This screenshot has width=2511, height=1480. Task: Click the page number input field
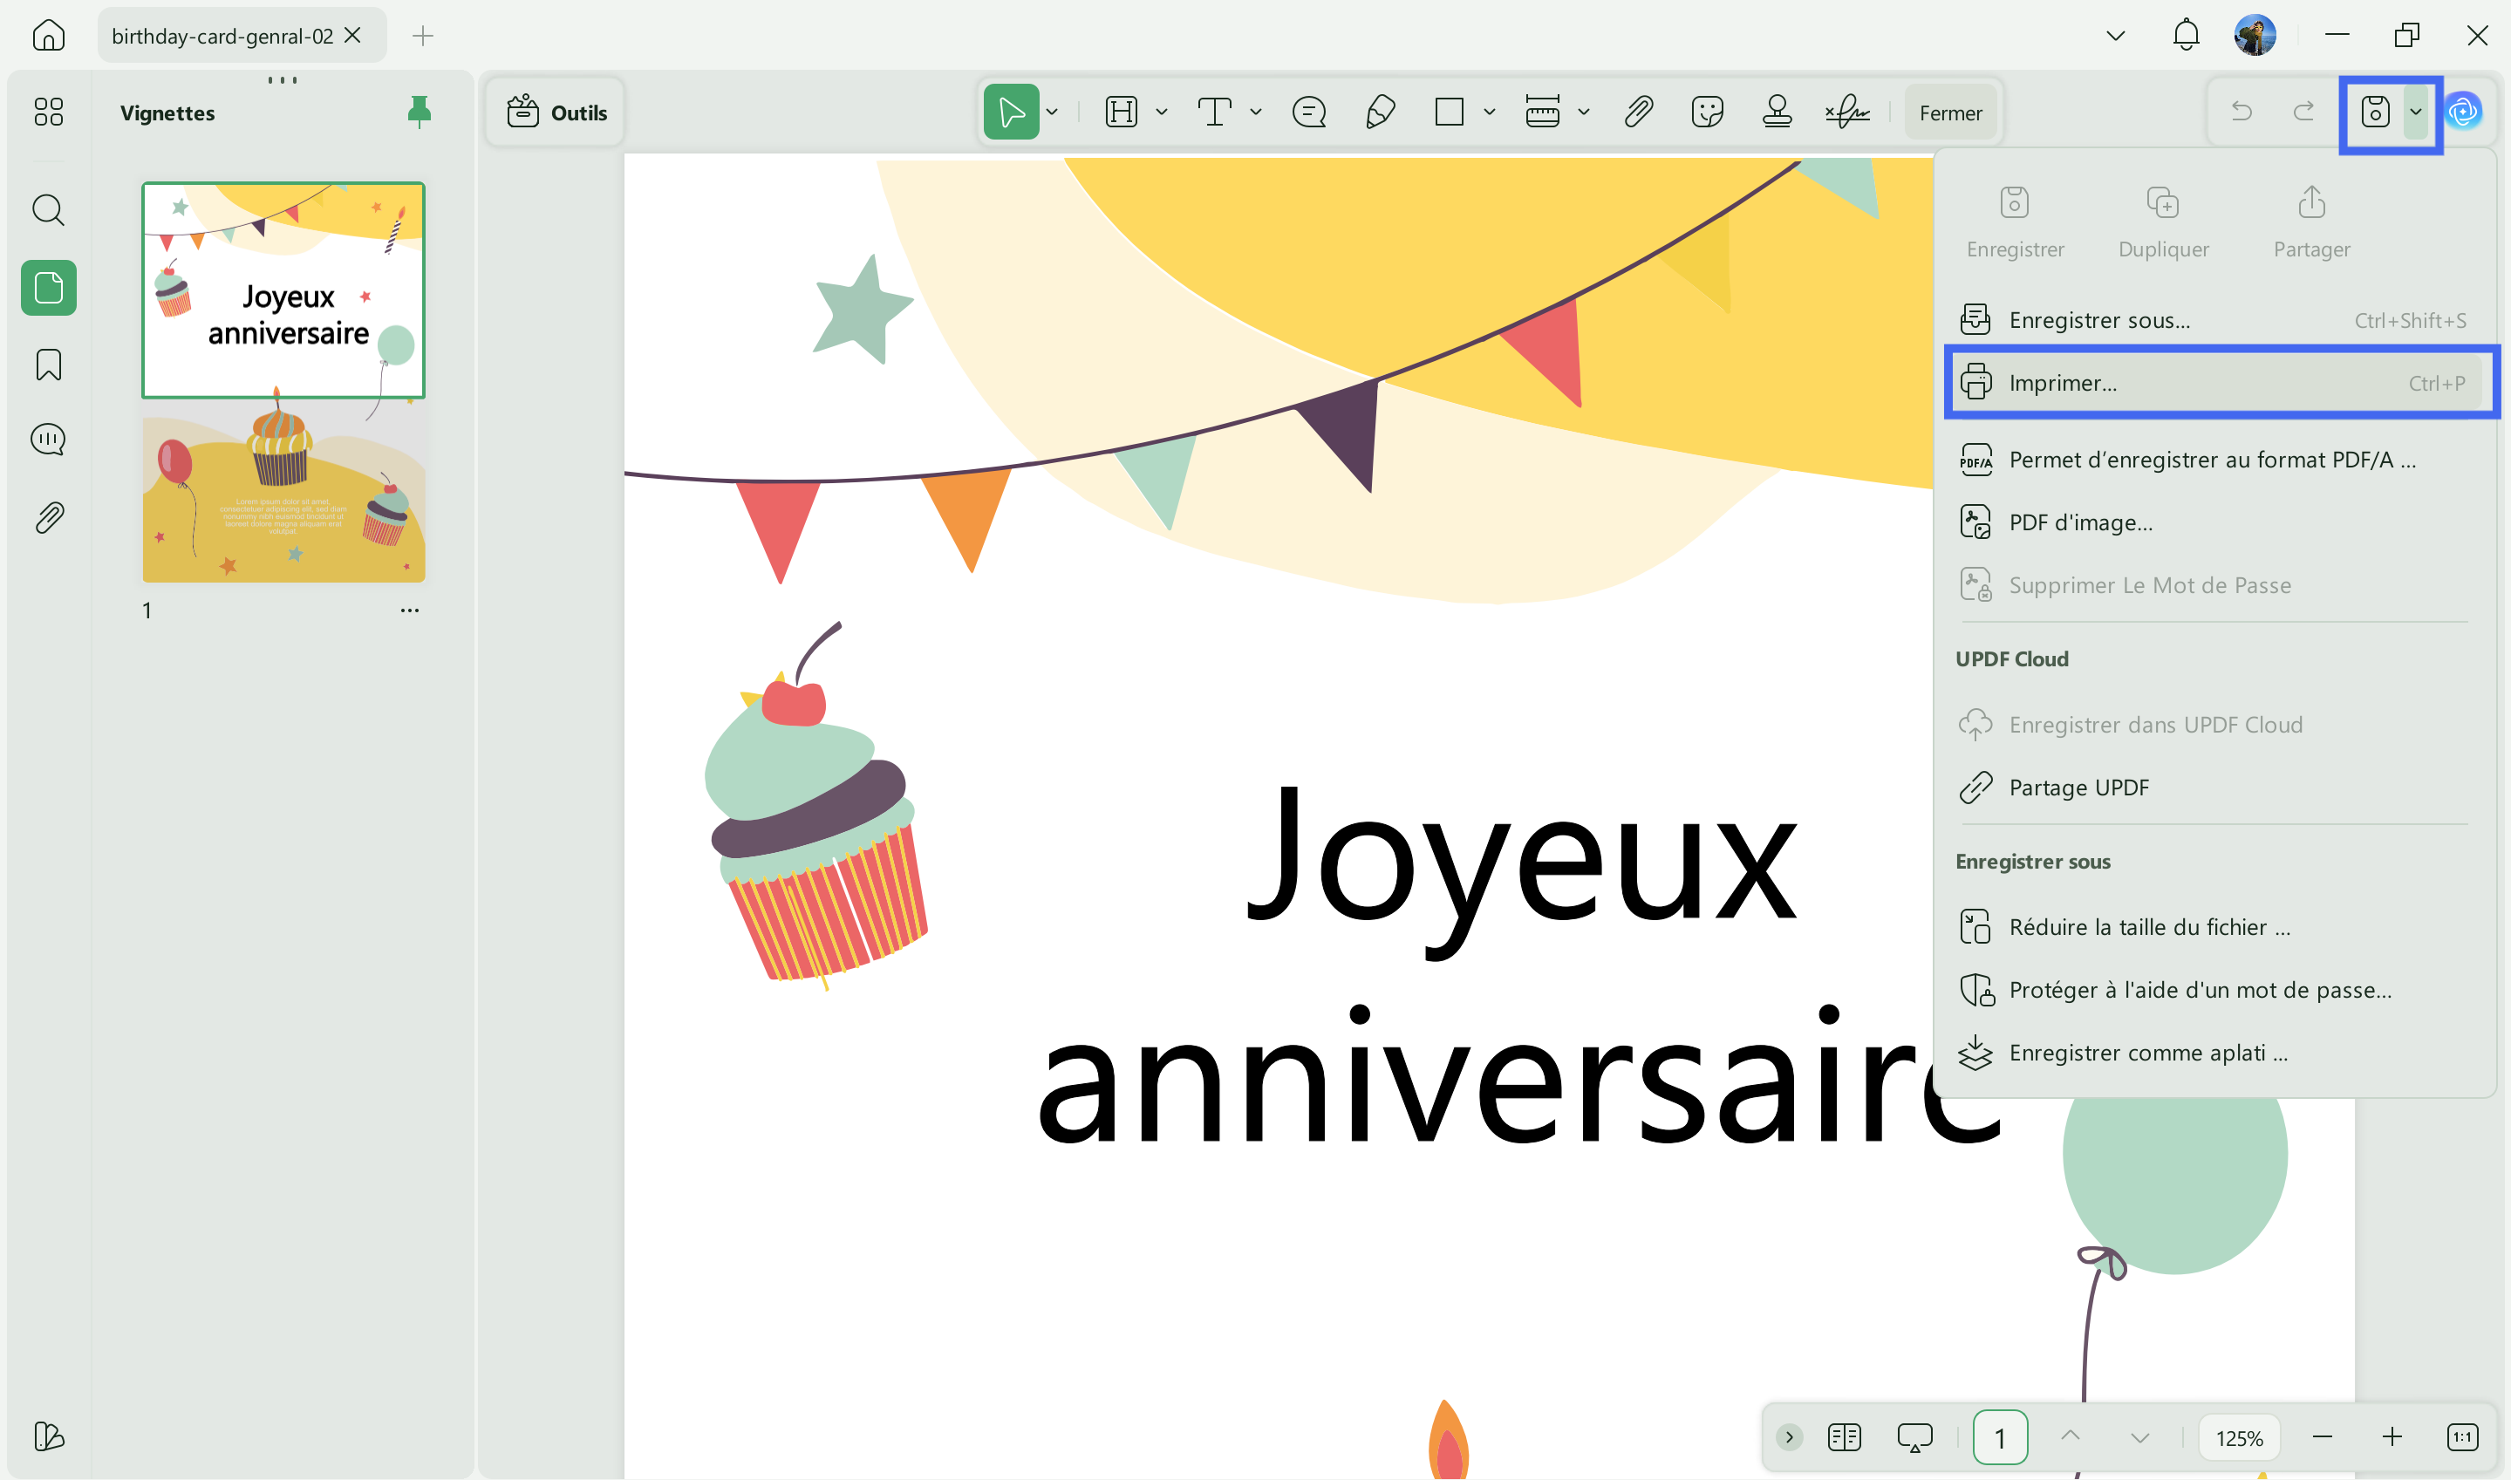(x=1999, y=1437)
